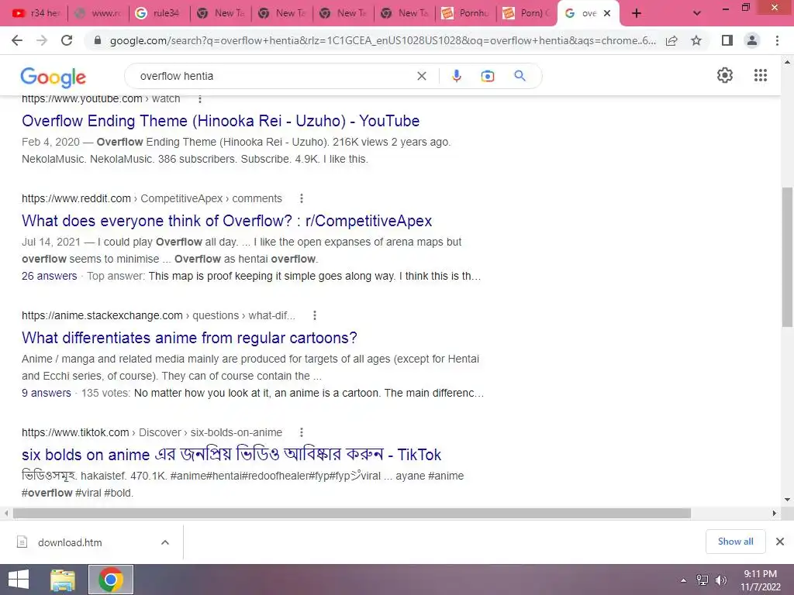Image resolution: width=794 pixels, height=595 pixels.
Task: Open the Windows Start menu
Action: [x=19, y=580]
